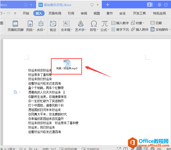Expand the 对象 dropdown arrow
171x150 pixels.
144,23
